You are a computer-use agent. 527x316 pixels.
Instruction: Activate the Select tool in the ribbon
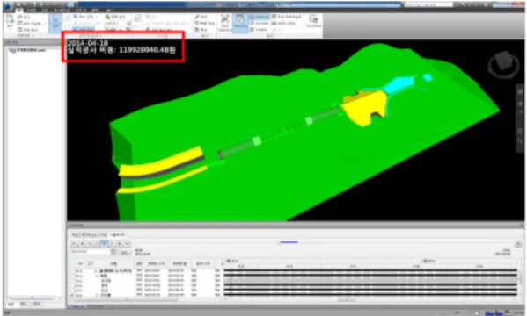click(x=55, y=23)
